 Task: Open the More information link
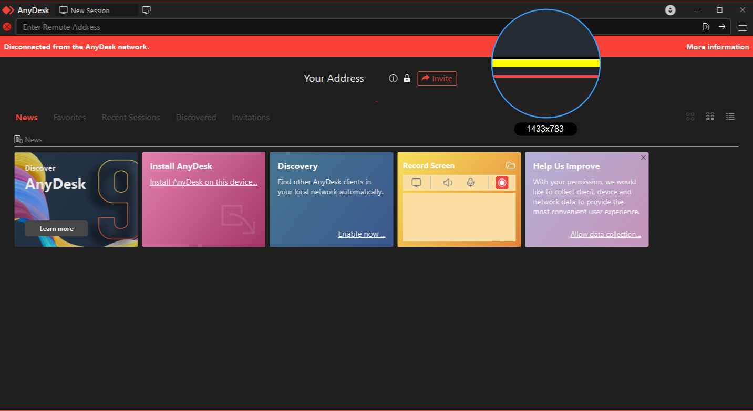point(717,47)
